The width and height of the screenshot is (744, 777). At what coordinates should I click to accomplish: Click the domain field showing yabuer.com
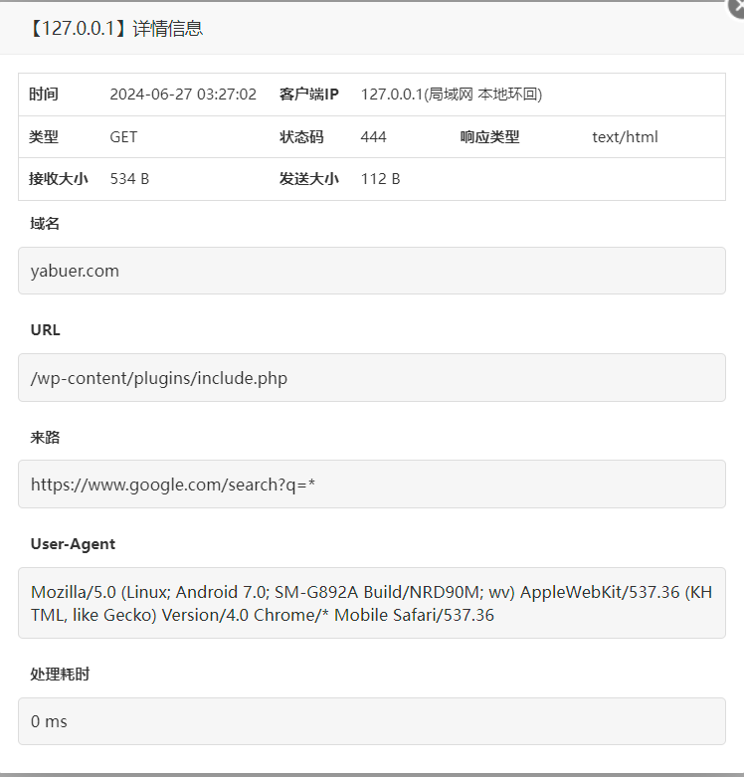(x=372, y=271)
